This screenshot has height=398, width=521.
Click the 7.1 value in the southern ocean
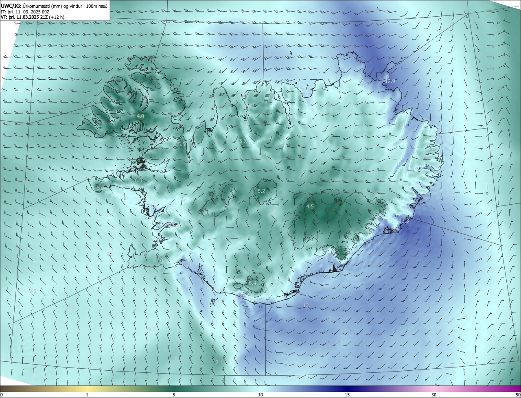(219, 362)
